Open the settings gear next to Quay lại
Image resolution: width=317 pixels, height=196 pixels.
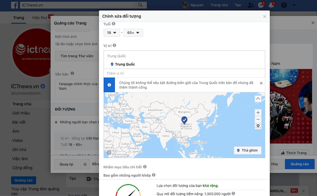[x=85, y=164]
